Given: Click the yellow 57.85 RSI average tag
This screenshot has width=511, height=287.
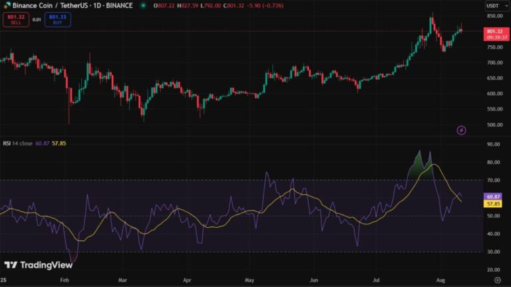Looking at the screenshot, I should click(493, 204).
